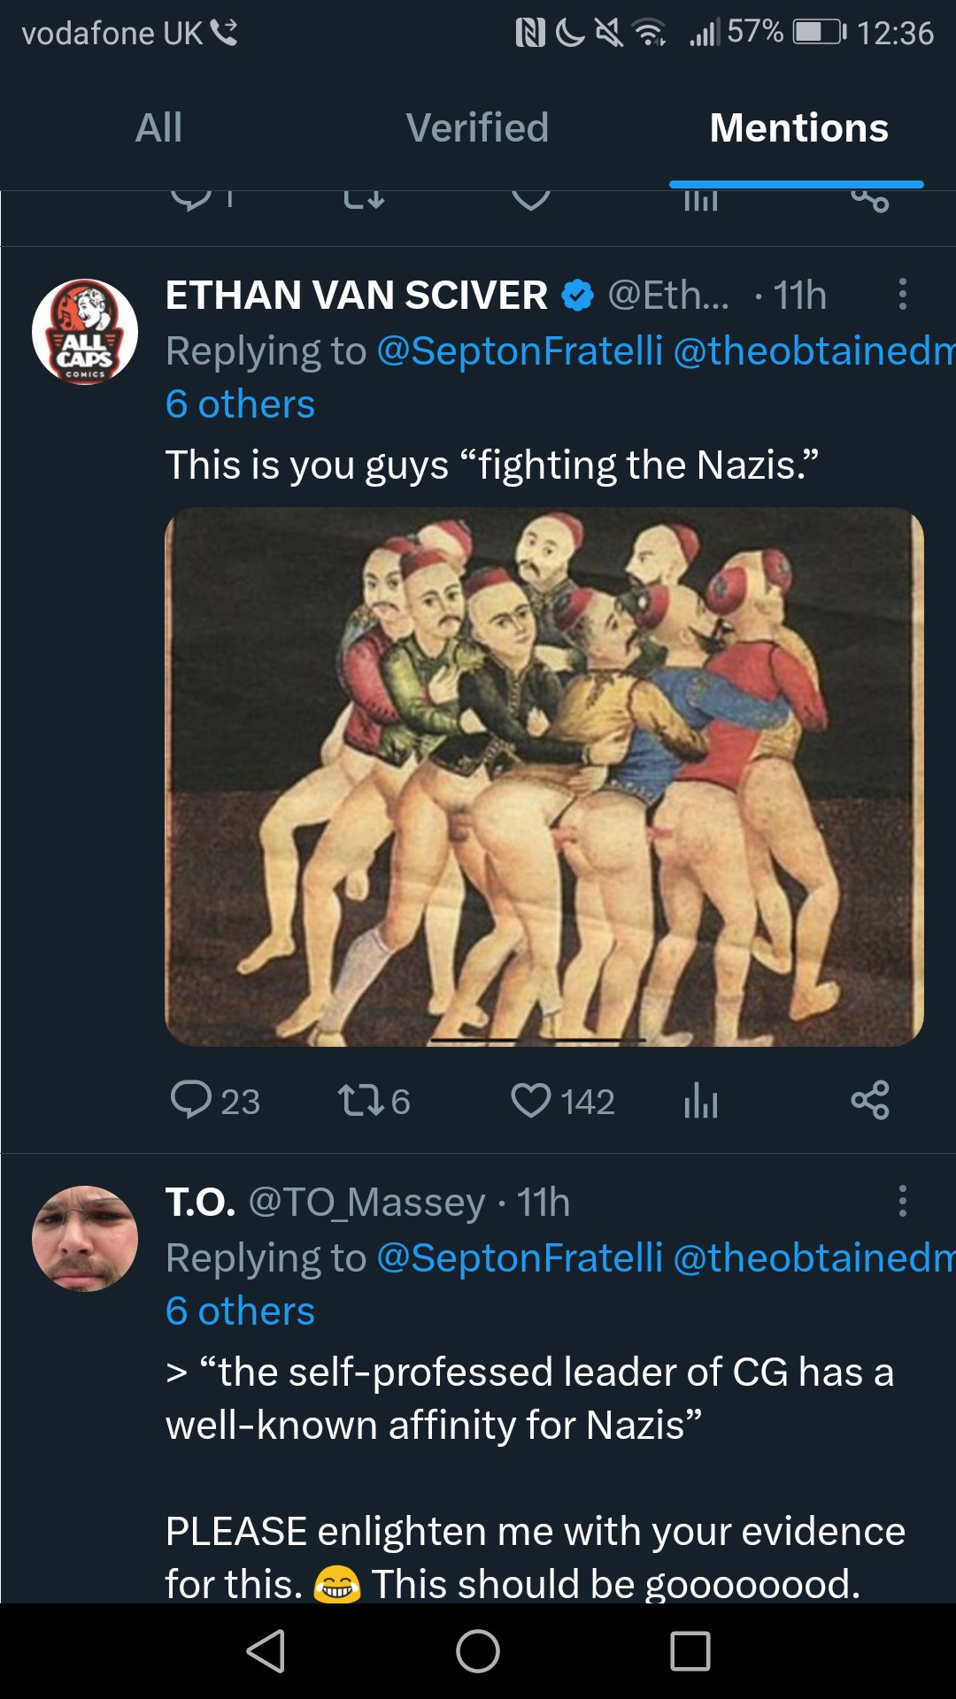
Task: Open the All Caps Comics profile avatar
Action: [85, 332]
